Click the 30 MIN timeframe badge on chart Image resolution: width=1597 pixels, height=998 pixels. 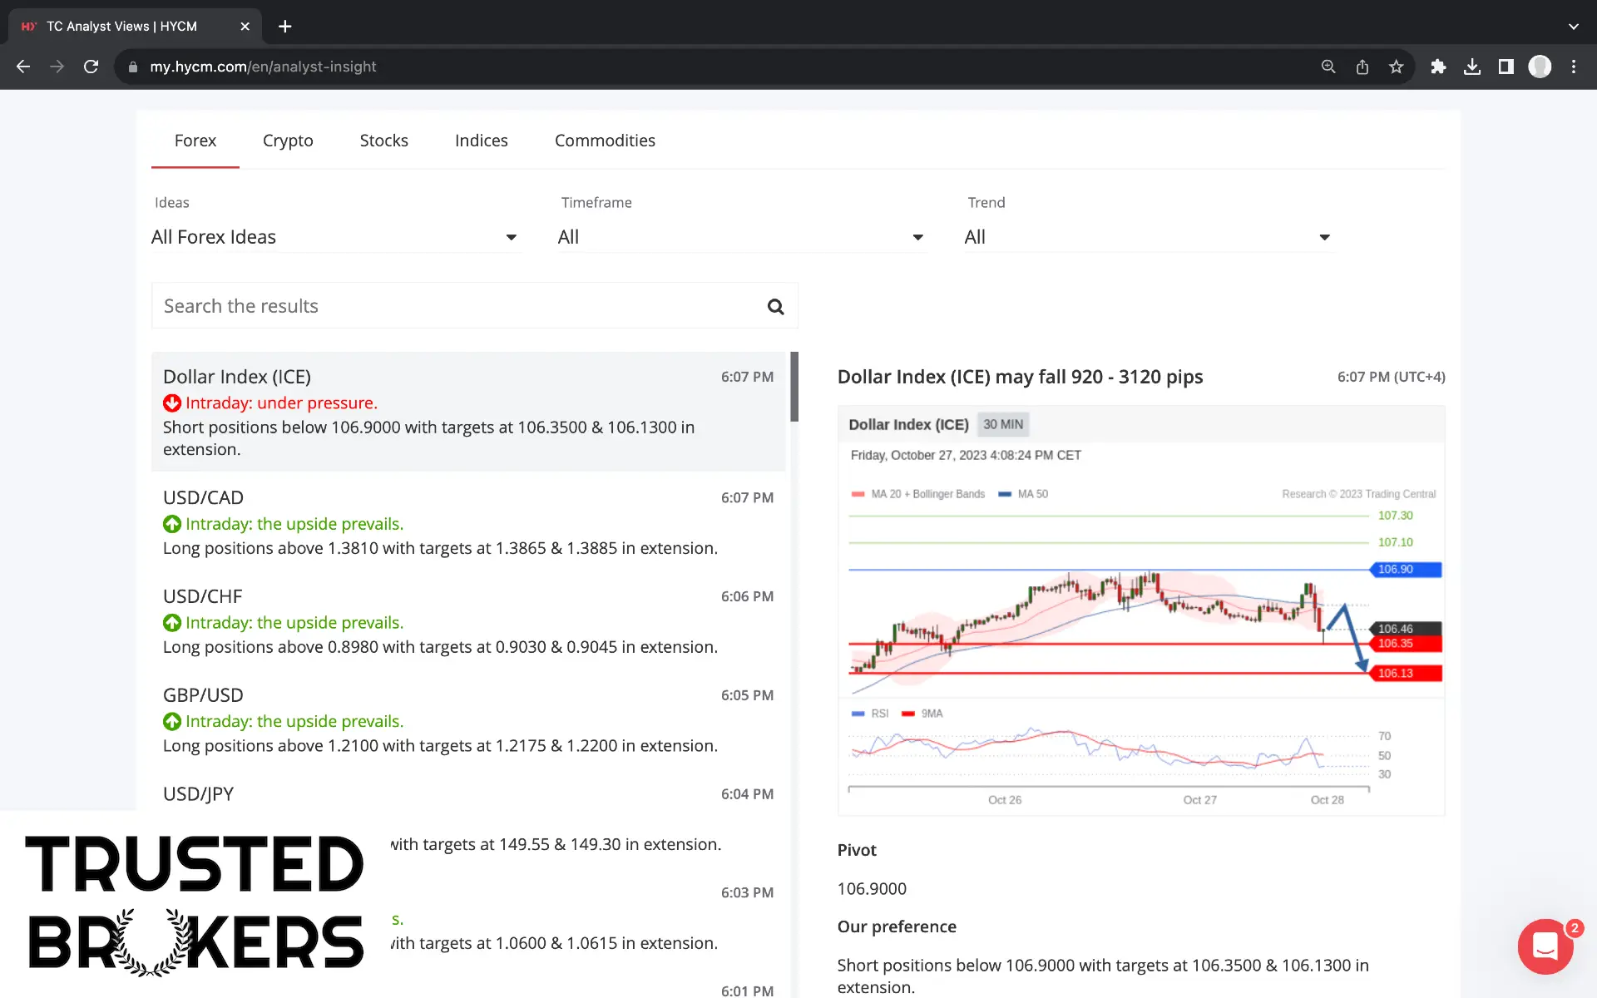click(1003, 424)
